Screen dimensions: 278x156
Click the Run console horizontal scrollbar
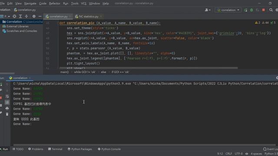[144, 145]
